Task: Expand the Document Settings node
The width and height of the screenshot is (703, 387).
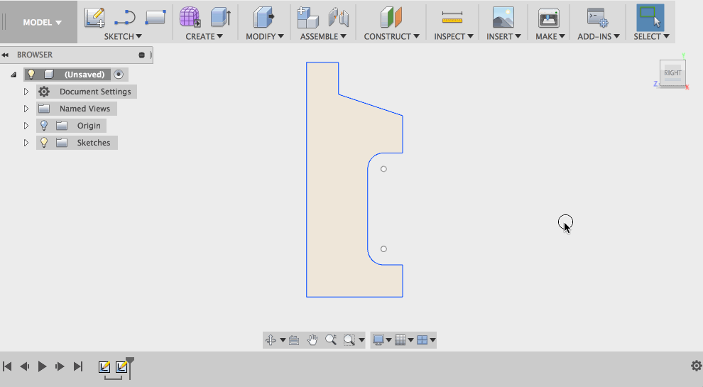Action: (26, 92)
